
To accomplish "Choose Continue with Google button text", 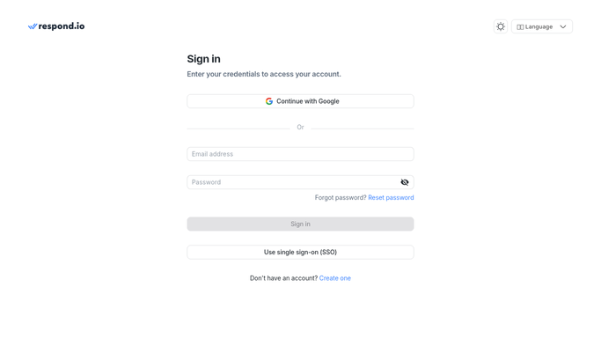I will [308, 101].
